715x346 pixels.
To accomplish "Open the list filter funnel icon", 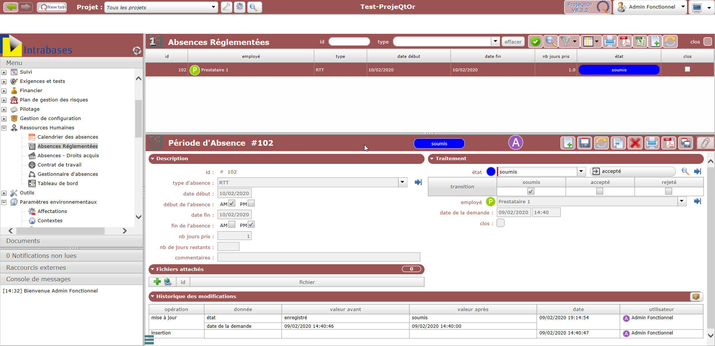I will click(566, 42).
